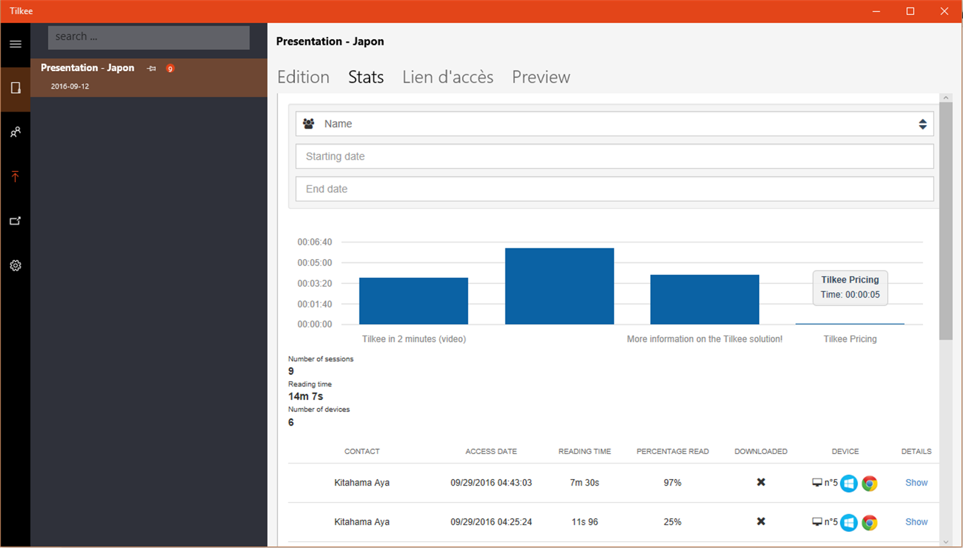This screenshot has height=548, width=963.
Task: Open the share/export icon in sidebar
Action: pyautogui.click(x=16, y=221)
